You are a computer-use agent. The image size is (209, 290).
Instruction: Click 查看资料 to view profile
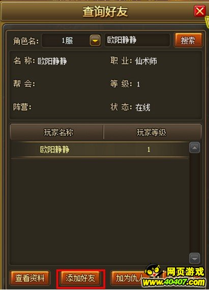click(x=30, y=278)
